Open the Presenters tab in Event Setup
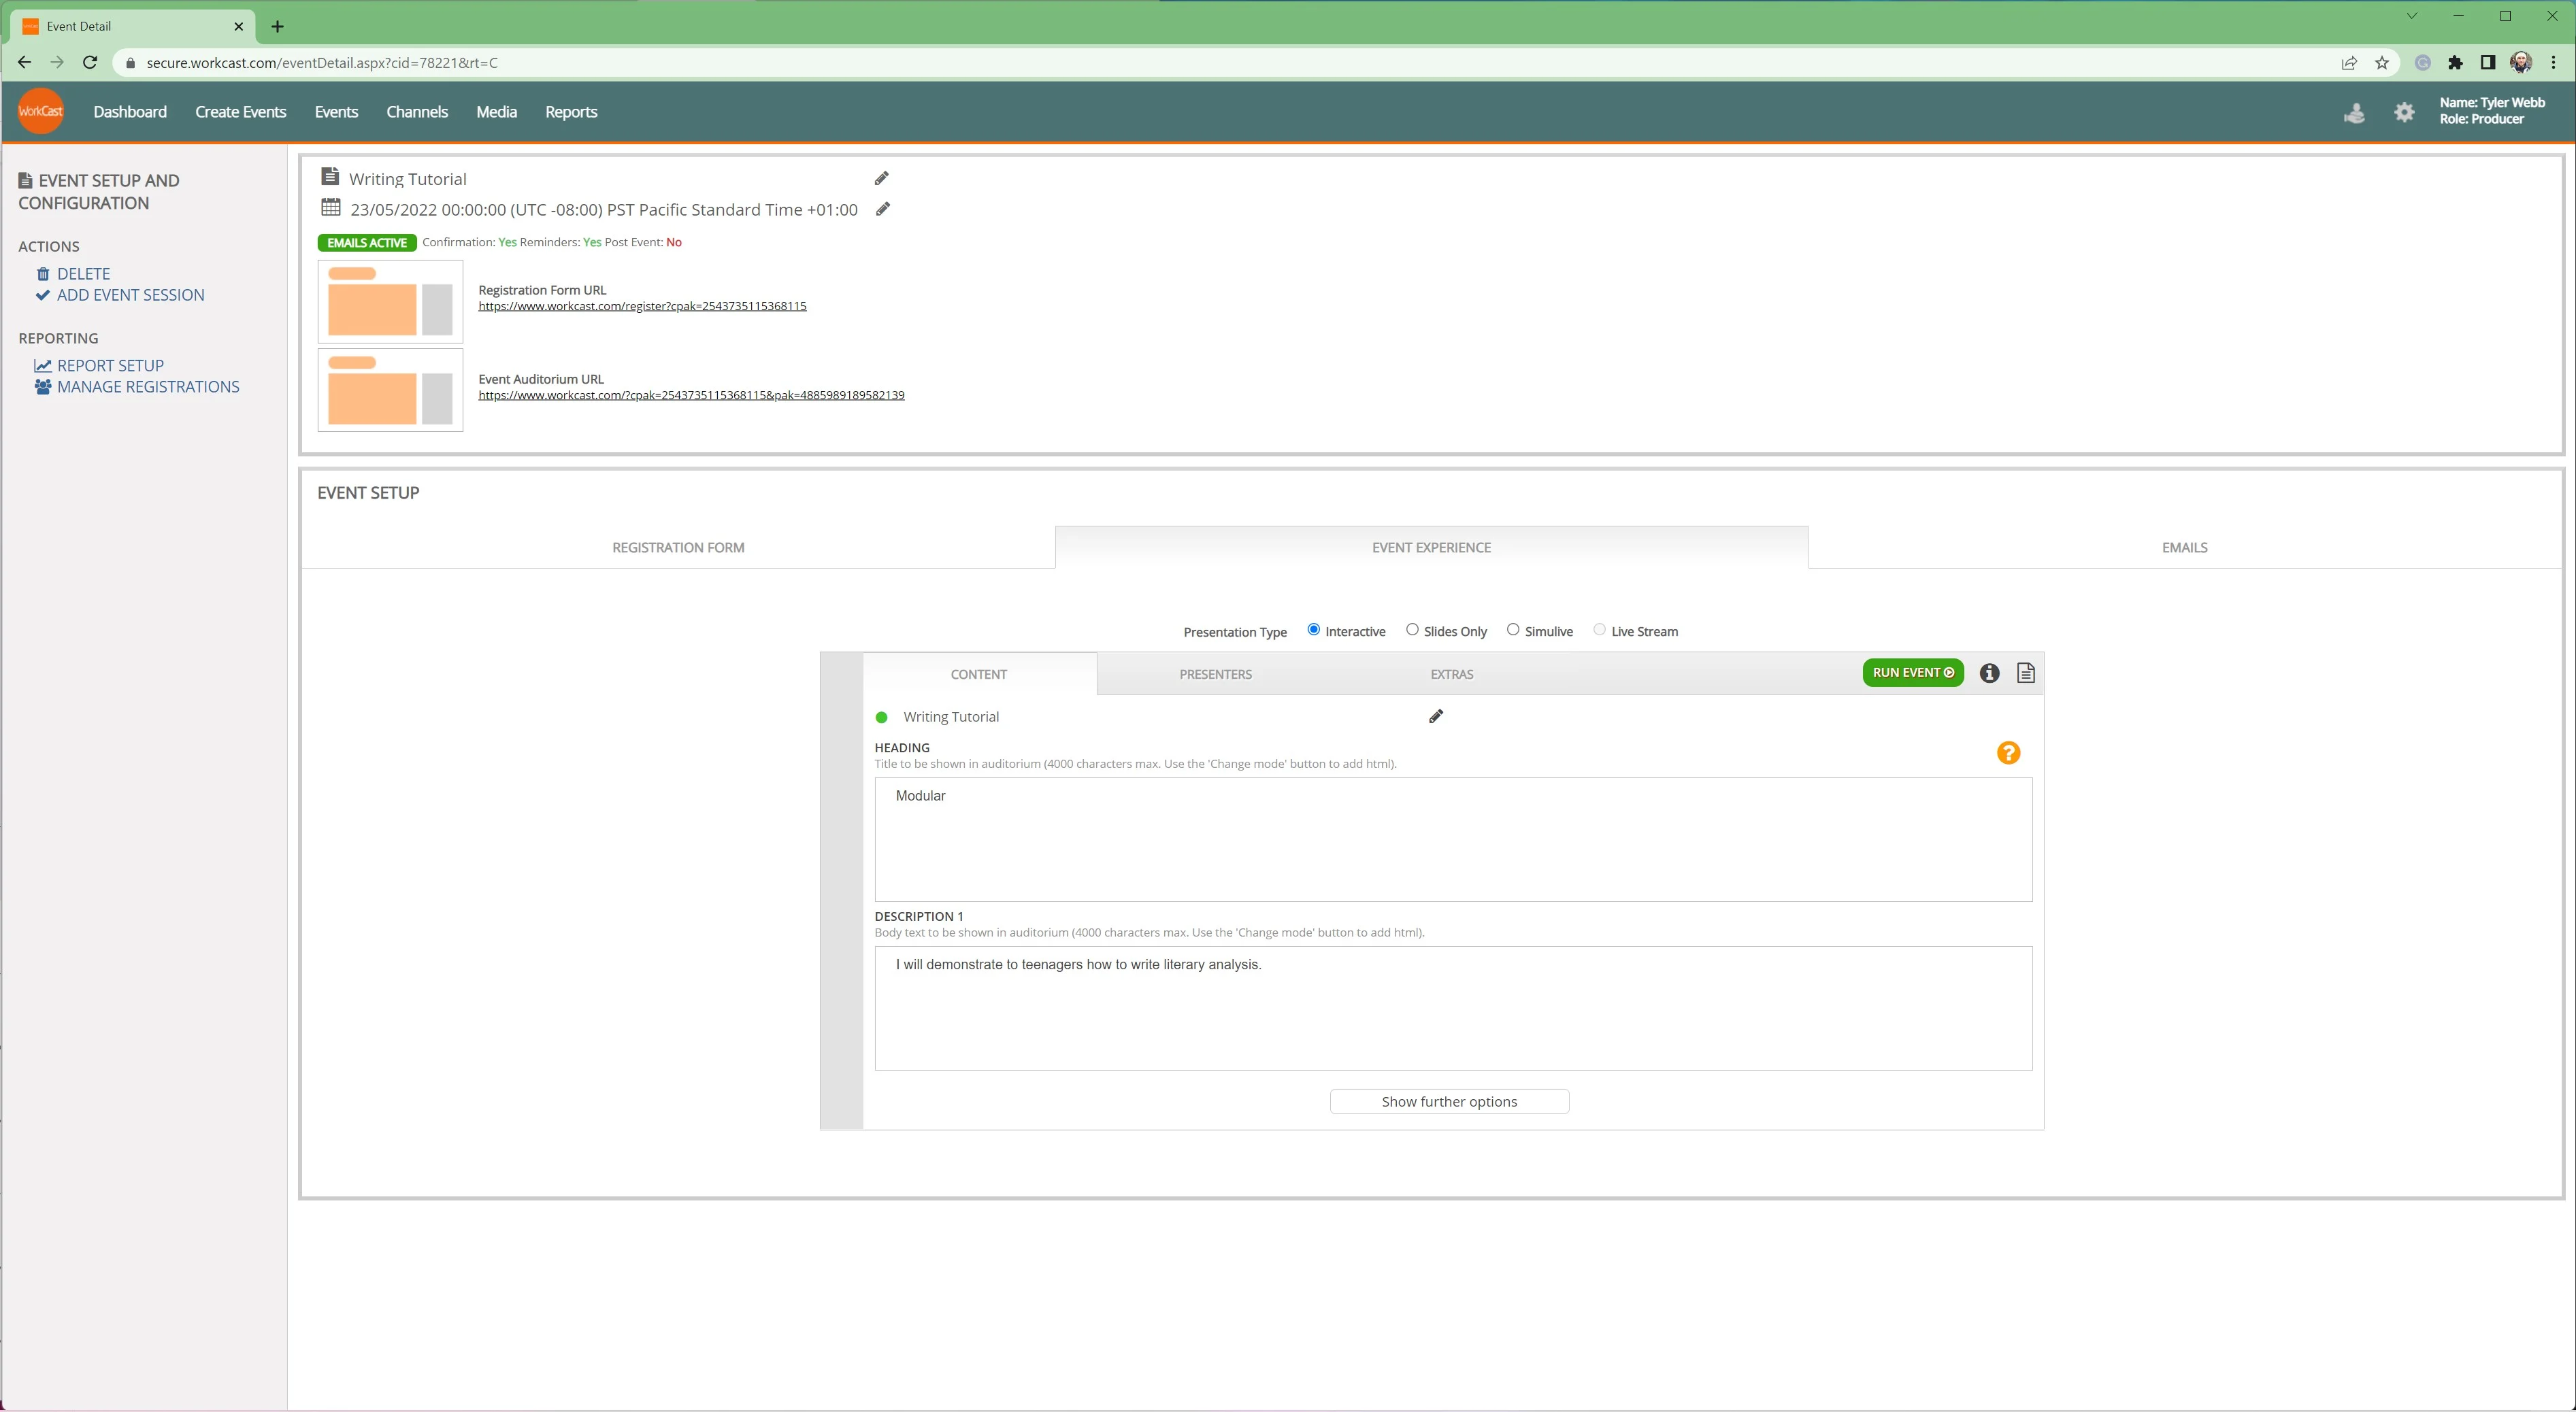Image resolution: width=2576 pixels, height=1412 pixels. coord(1212,673)
